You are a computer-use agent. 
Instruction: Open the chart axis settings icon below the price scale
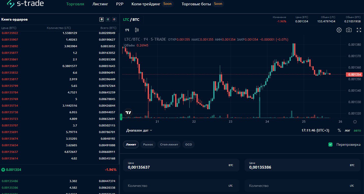[355, 122]
